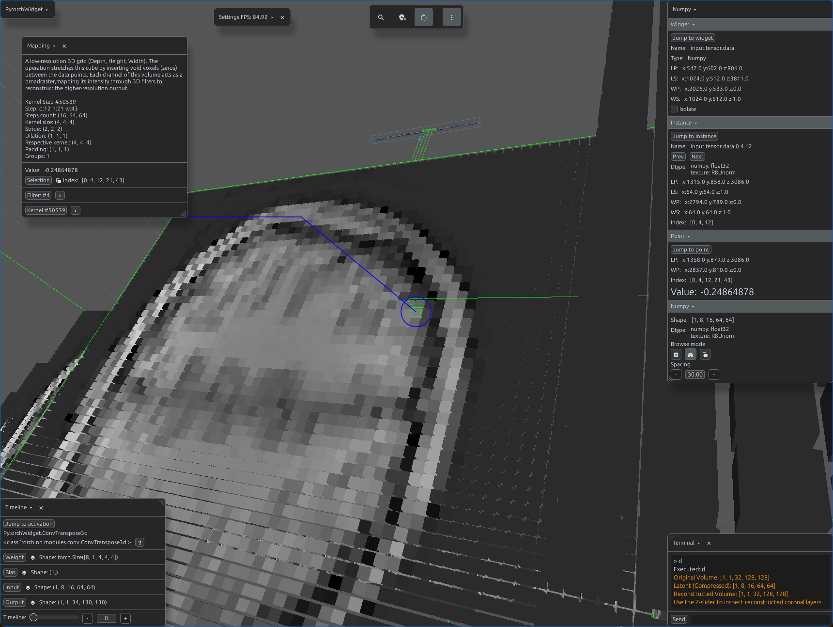Select the stacked-copies Browse mode icon
This screenshot has width=833, height=627.
click(705, 355)
